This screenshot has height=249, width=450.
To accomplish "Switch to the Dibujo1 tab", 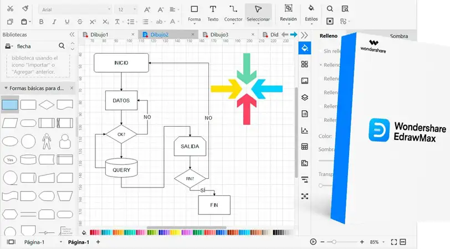I will point(99,35).
